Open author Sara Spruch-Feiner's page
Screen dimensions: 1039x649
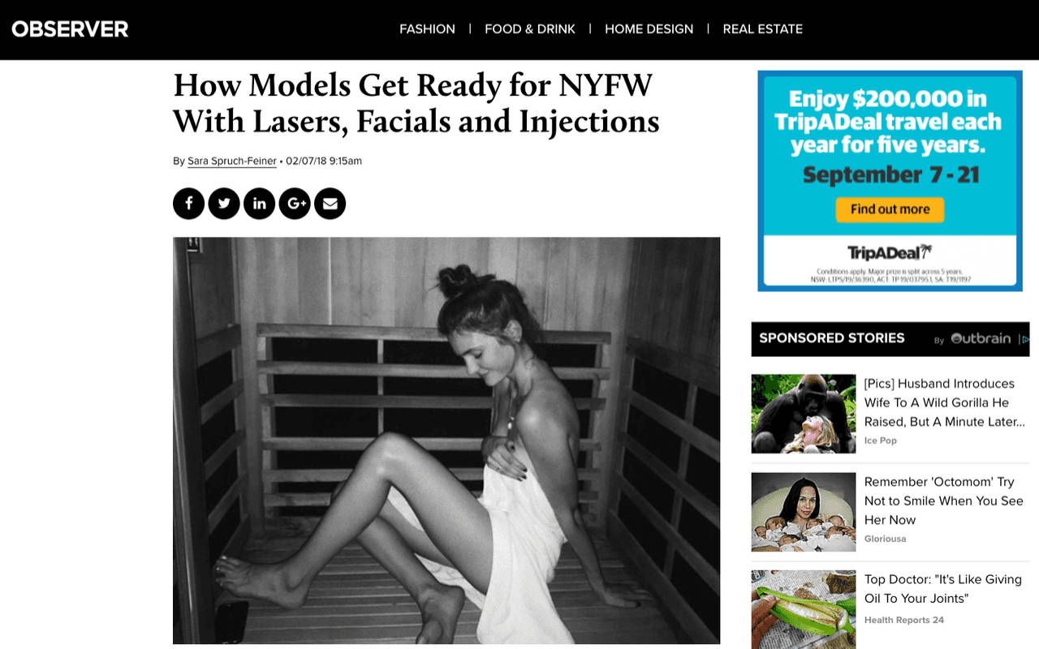click(x=232, y=161)
